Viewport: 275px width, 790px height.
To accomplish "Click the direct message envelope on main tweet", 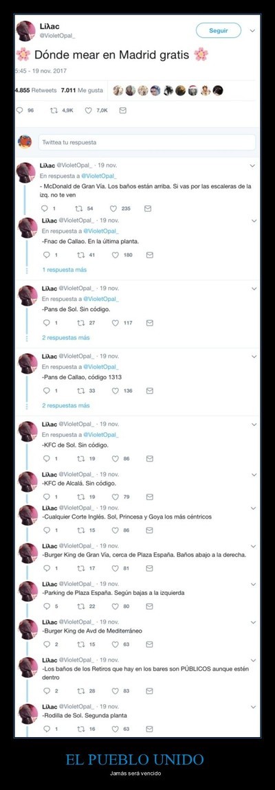I will 122,110.
